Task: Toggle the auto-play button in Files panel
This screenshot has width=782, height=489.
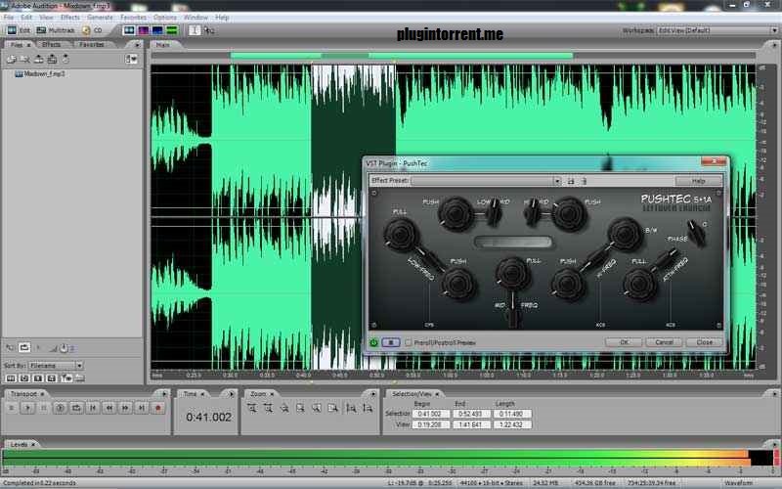Action: pos(11,347)
